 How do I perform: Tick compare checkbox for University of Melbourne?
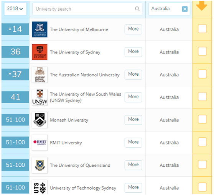click(202, 29)
